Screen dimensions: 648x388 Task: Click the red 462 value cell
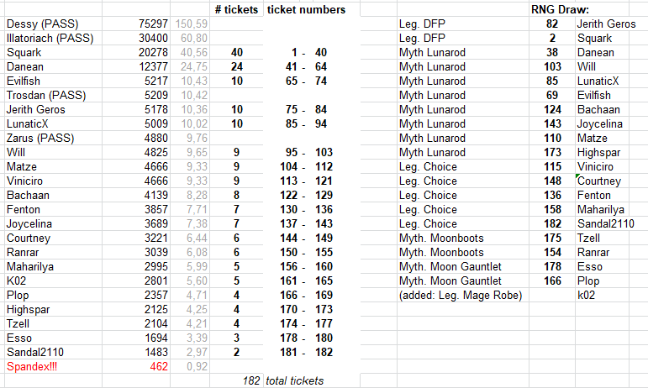136,366
